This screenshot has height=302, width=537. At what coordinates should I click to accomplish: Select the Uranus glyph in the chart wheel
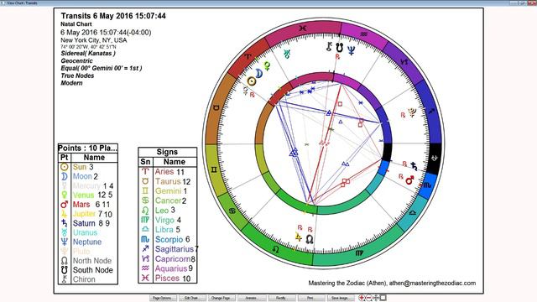point(287,54)
